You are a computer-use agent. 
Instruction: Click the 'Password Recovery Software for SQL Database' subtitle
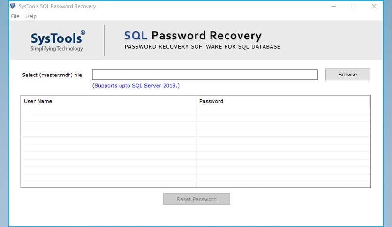click(202, 47)
